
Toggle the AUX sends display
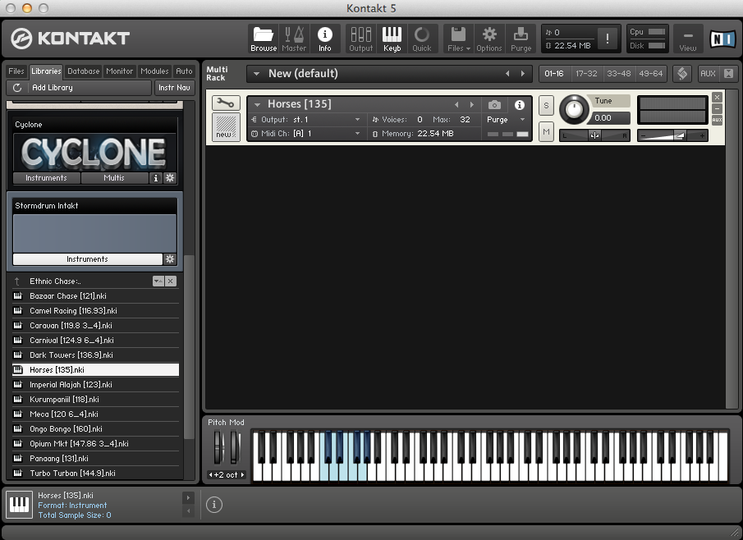click(x=708, y=73)
